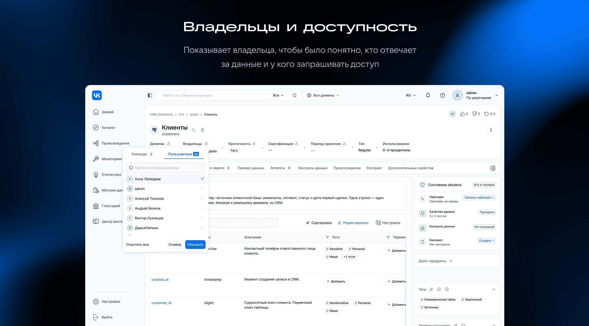Click the search magnifier icon
This screenshot has height=326, width=589.
(x=294, y=95)
